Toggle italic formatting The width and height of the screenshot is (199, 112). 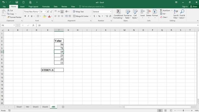click(28, 16)
